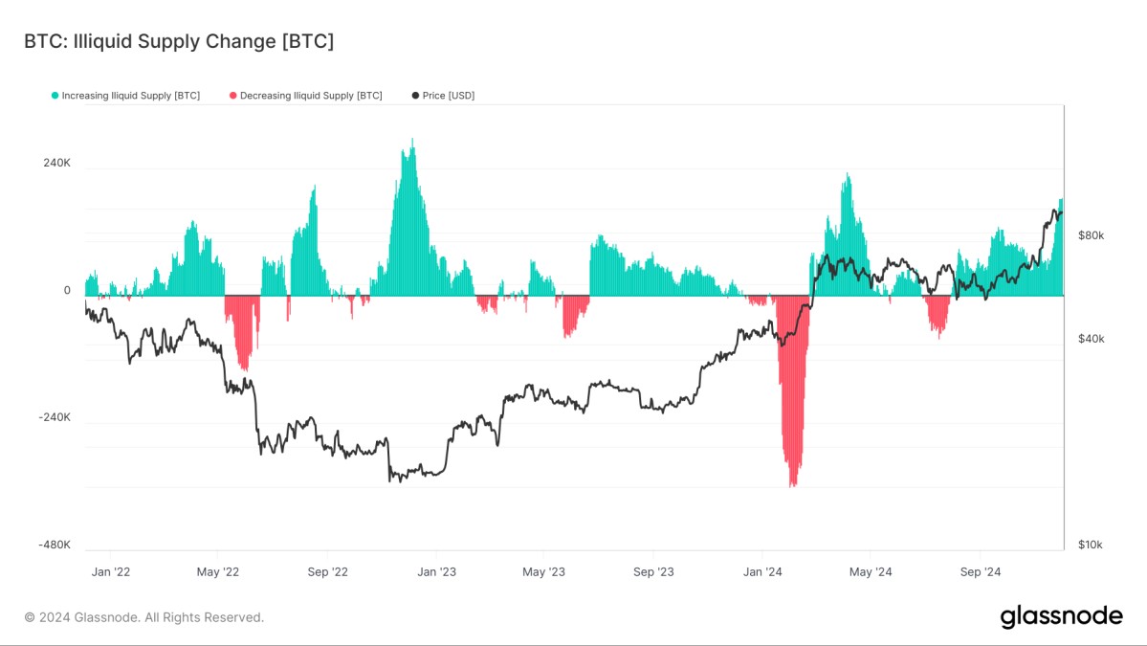Click the Jan '22 x-axis label
This screenshot has width=1147, height=646.
coord(110,572)
